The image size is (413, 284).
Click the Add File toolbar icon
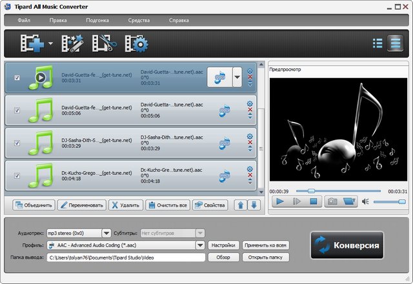point(32,44)
